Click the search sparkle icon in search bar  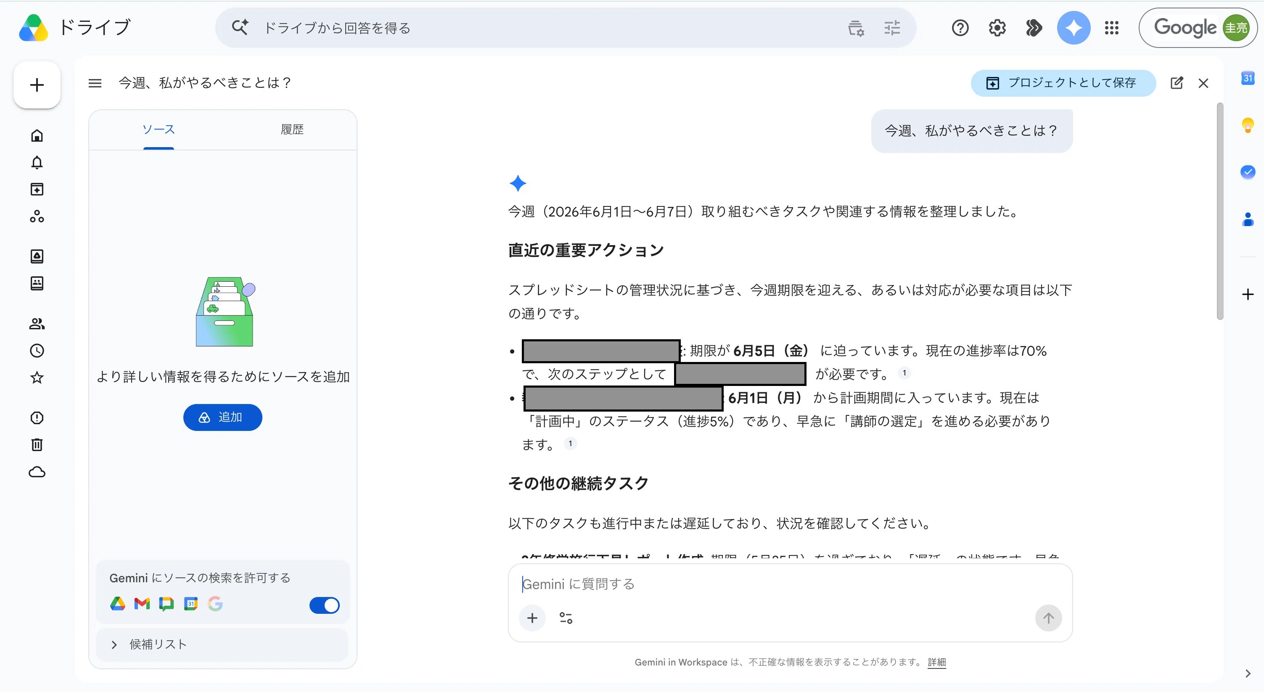(240, 27)
